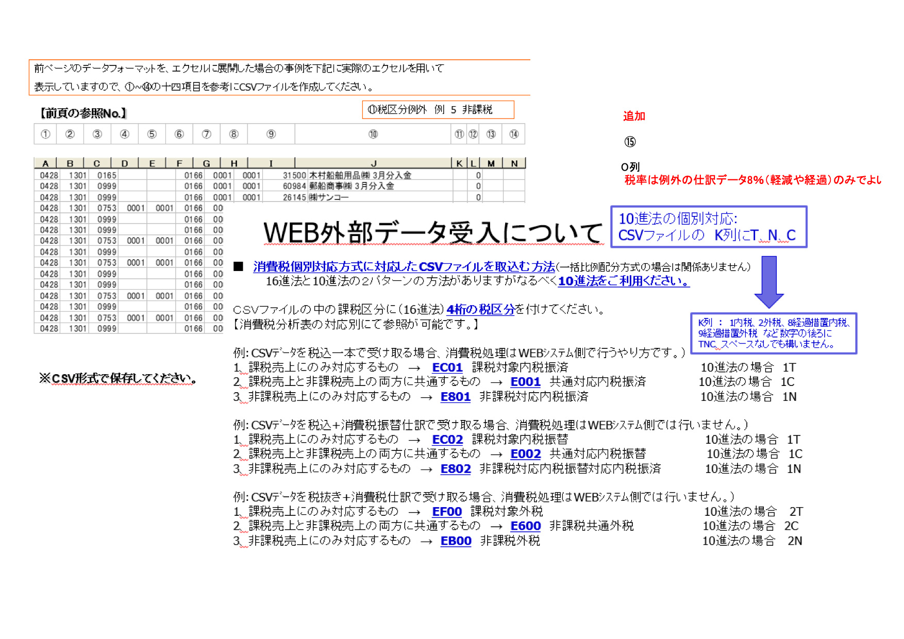This screenshot has width=904, height=639.
Task: Follow the E001 tax code link
Action: 525,382
